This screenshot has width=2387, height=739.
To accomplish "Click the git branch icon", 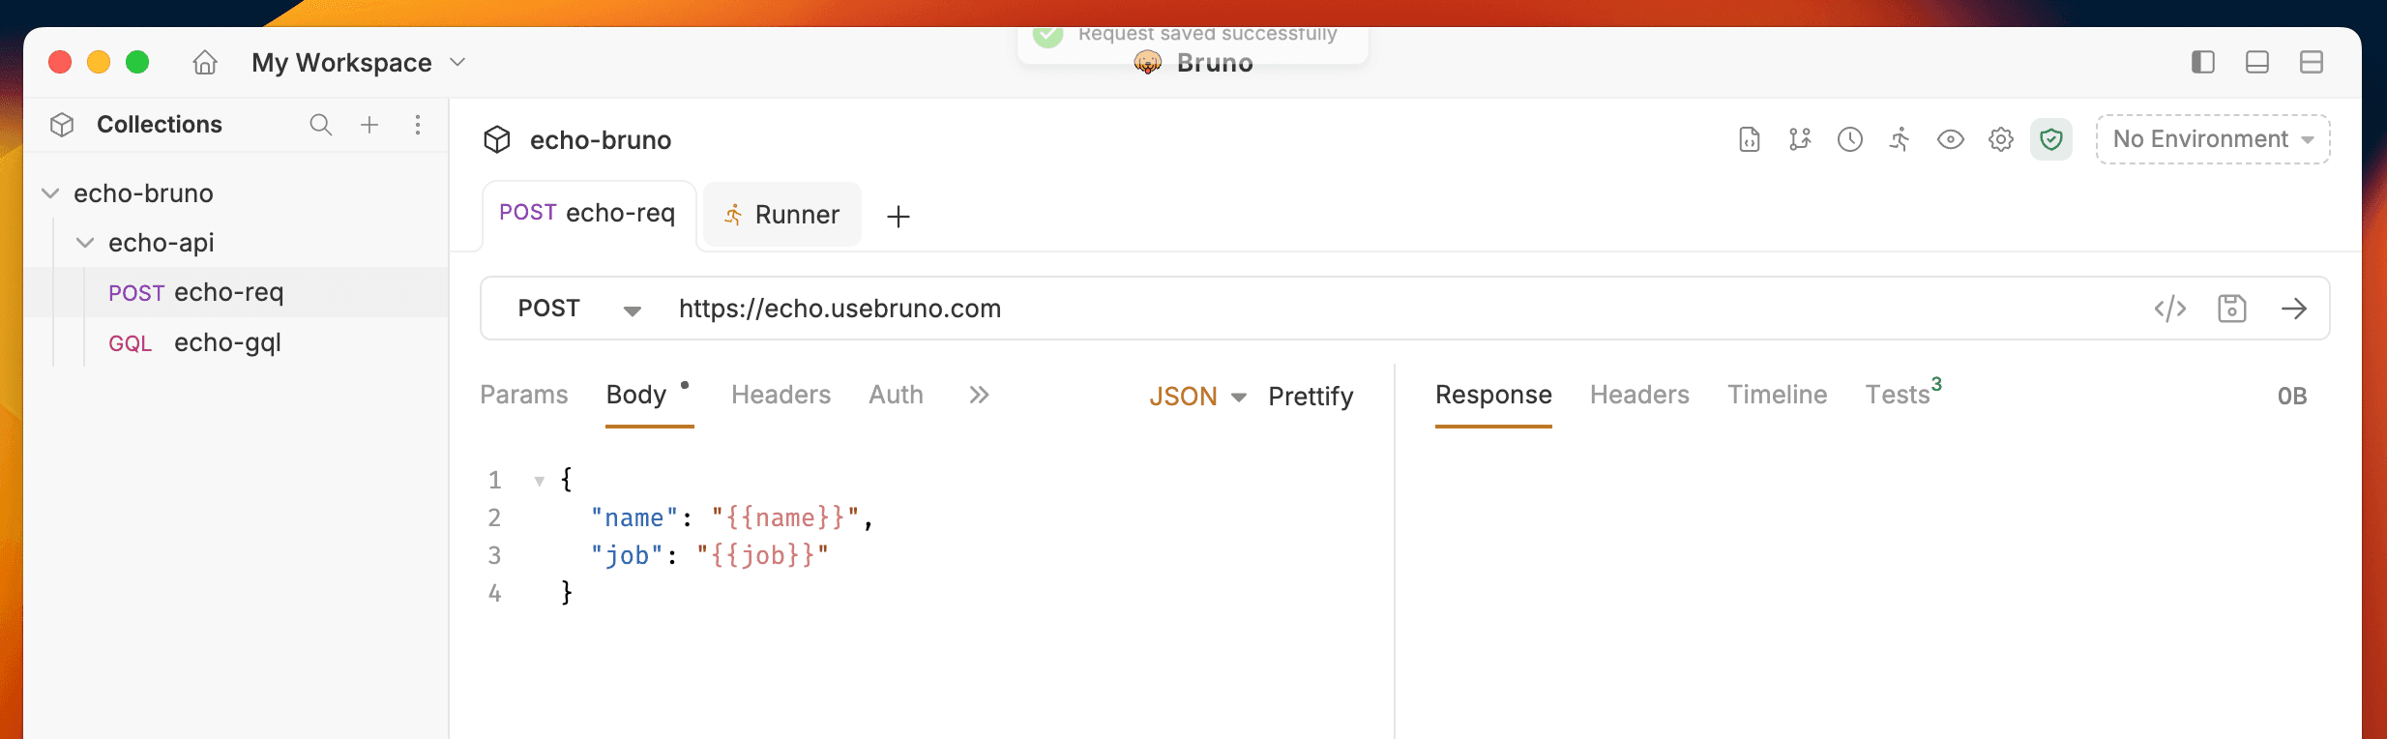I will (x=1799, y=139).
